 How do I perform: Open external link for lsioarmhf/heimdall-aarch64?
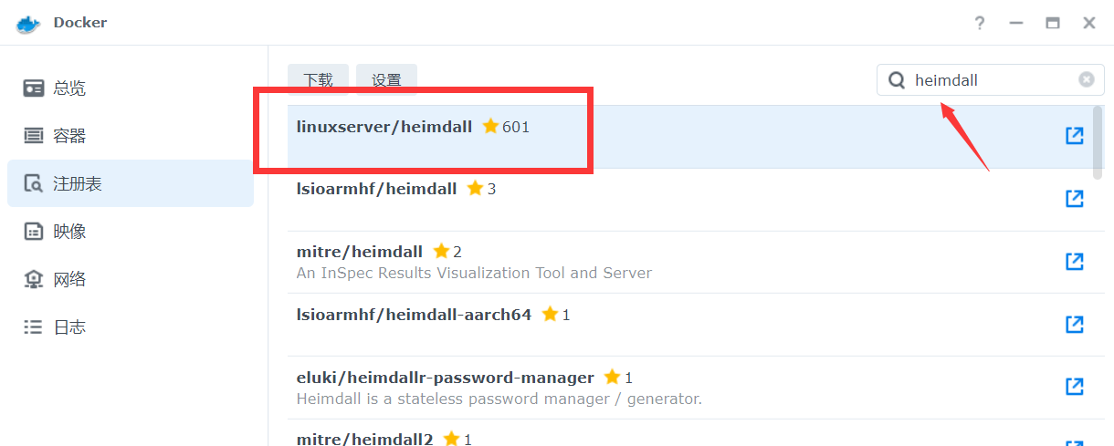[1075, 325]
